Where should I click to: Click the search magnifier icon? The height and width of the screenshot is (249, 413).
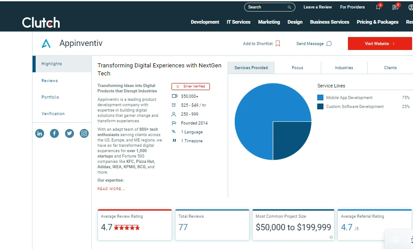pyautogui.click(x=289, y=8)
